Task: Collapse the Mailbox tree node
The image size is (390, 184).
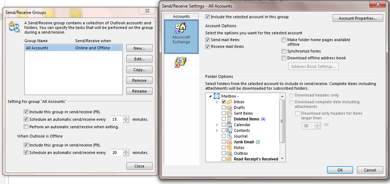Action: (x=210, y=96)
